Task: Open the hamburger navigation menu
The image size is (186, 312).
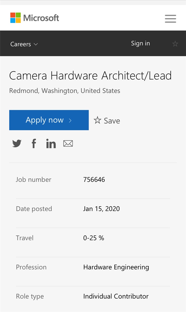Action: click(170, 19)
